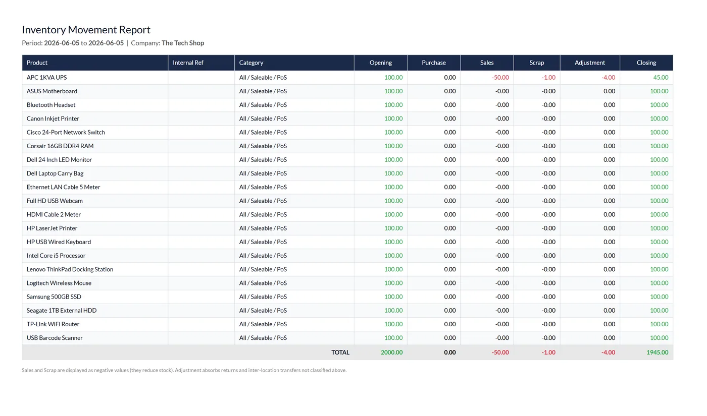The image size is (707, 416).
Task: Click HP LaserJet Printer purchase value
Action: tap(450, 228)
